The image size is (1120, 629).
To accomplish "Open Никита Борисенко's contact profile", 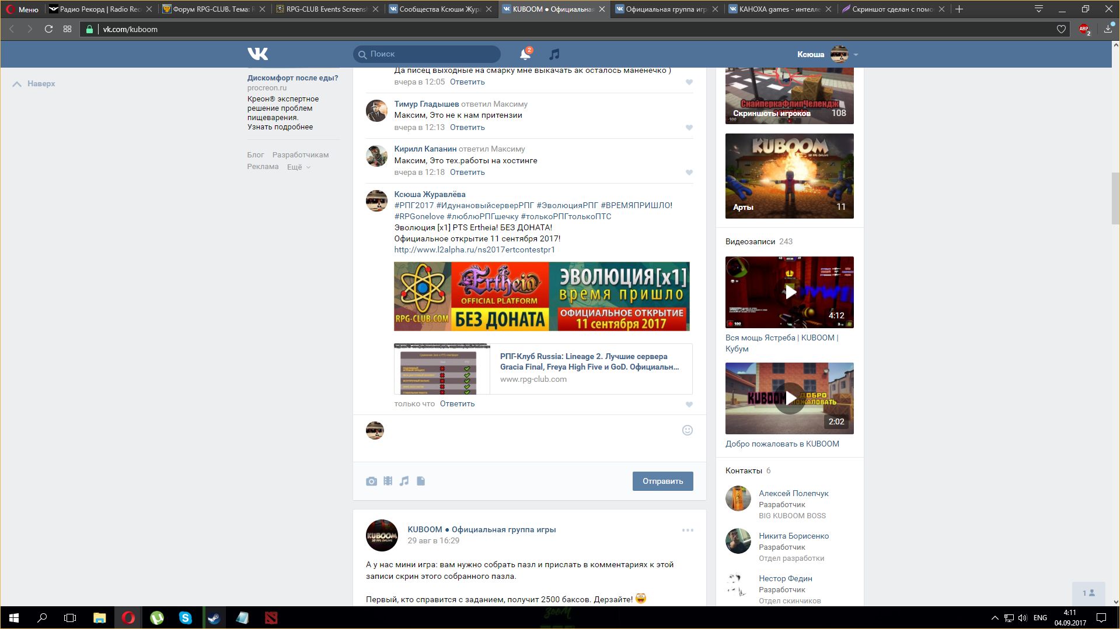I will (793, 536).
